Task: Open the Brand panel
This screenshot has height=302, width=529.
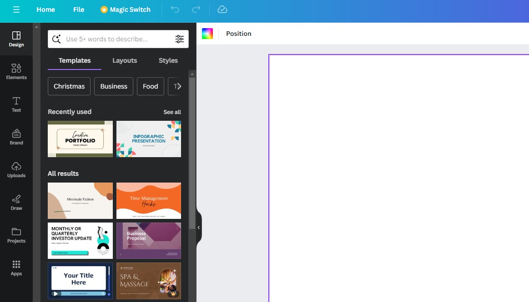Action: pyautogui.click(x=16, y=137)
